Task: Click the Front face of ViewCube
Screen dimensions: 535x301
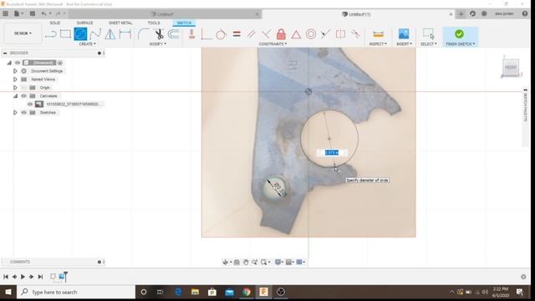Action: click(x=511, y=67)
